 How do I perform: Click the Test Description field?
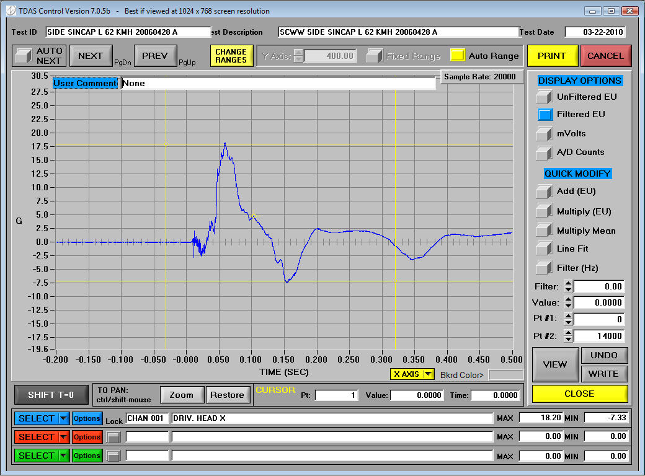(398, 32)
